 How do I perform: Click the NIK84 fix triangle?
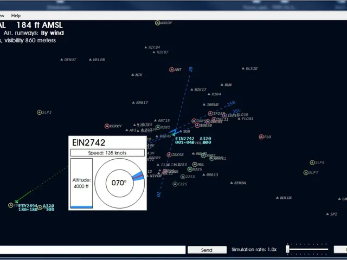pyautogui.click(x=146, y=47)
